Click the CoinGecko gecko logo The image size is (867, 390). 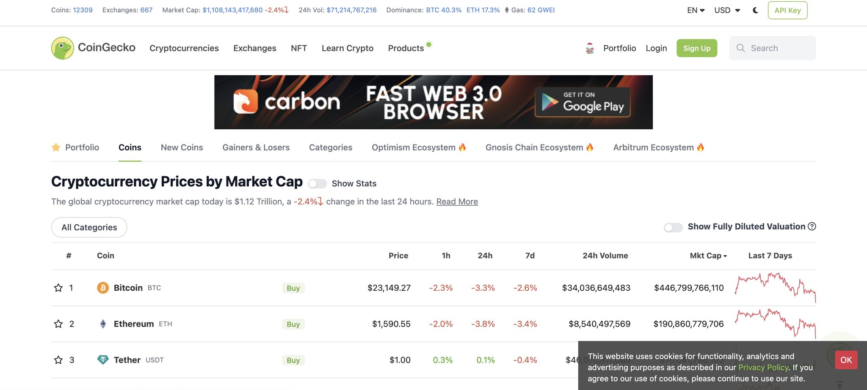point(63,48)
